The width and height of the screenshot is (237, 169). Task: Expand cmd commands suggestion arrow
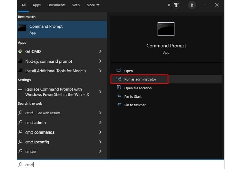coord(100,132)
